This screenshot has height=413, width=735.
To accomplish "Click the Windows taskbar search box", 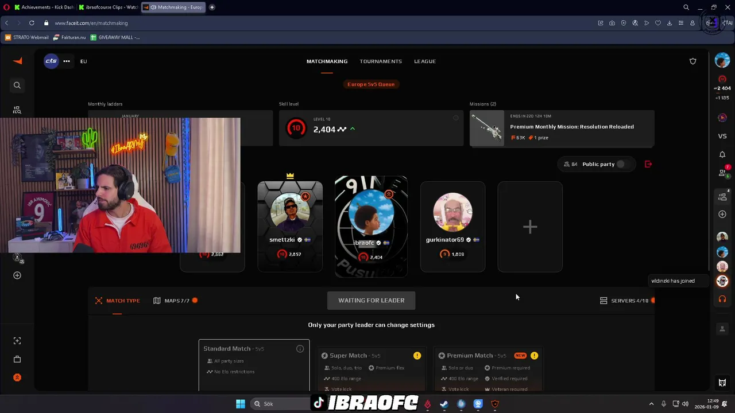I will 281,404.
